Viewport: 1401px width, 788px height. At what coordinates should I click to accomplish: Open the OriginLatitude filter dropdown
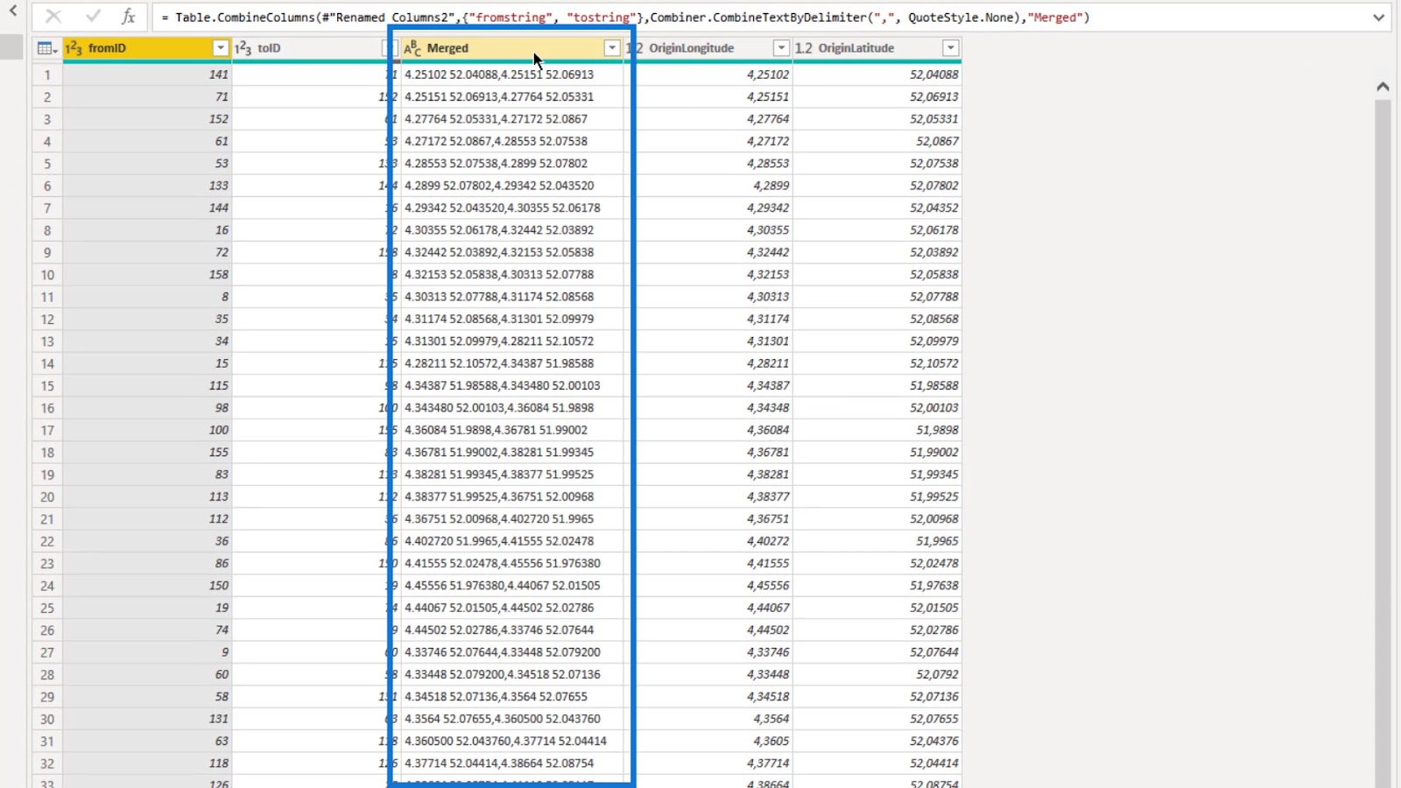tap(950, 48)
